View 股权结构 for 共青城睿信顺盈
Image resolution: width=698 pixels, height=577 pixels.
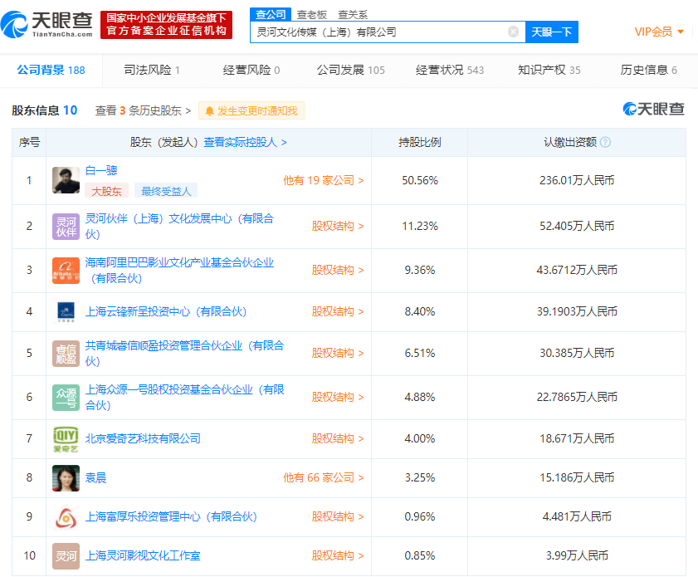pos(338,353)
